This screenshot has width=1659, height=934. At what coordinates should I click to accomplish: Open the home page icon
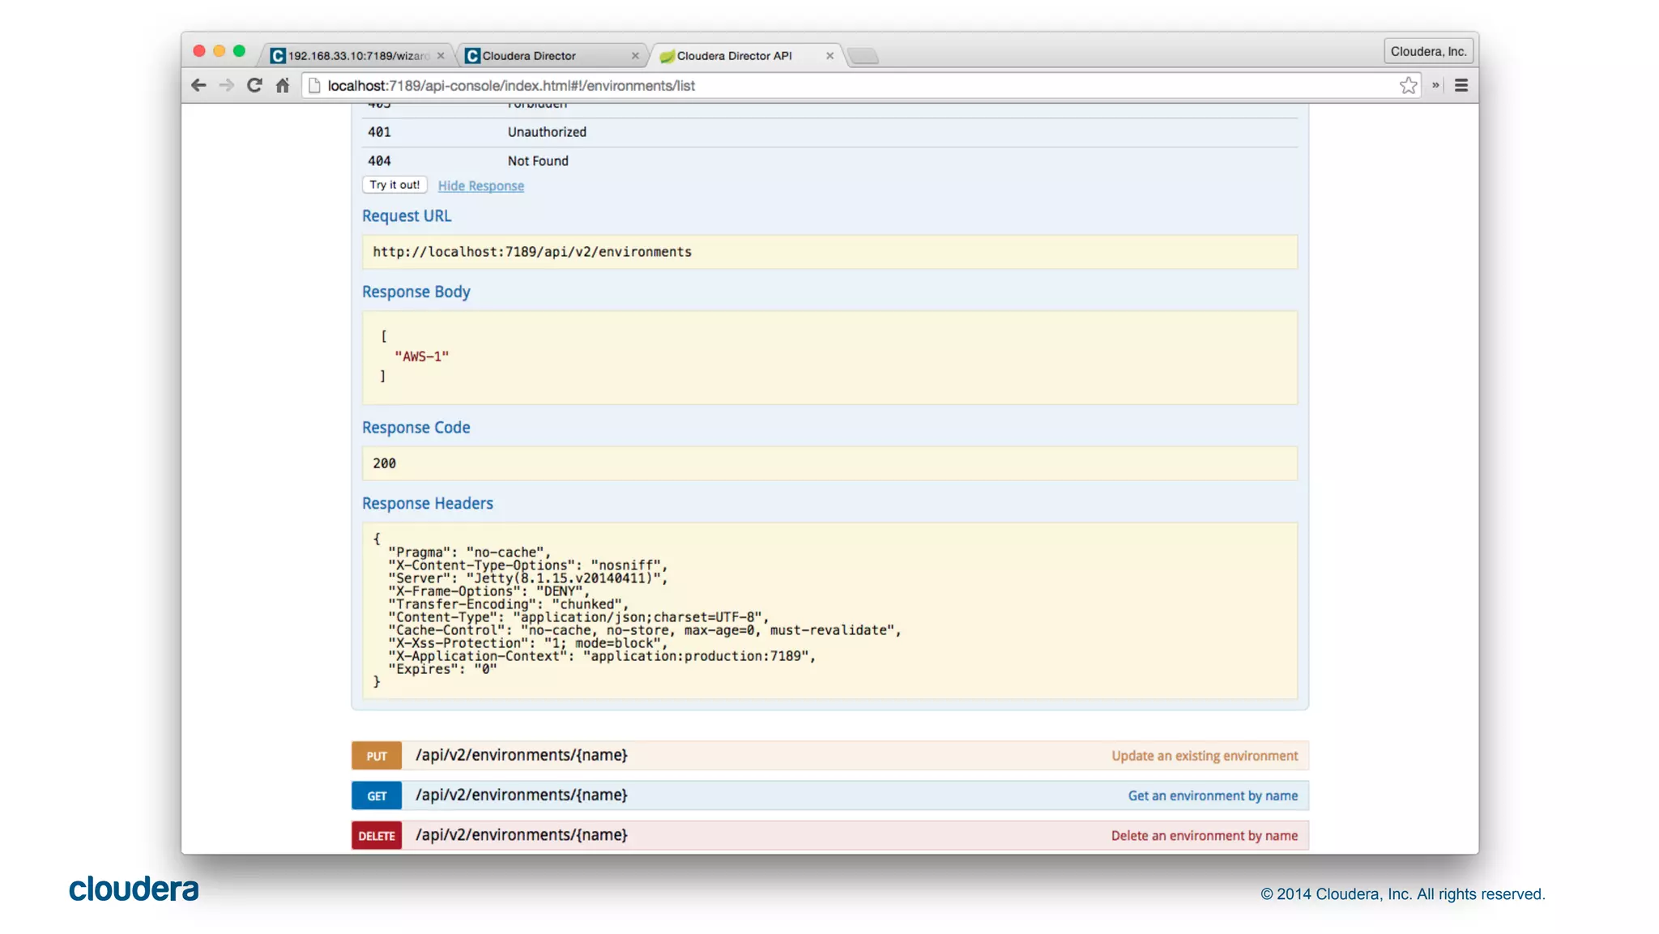(x=282, y=85)
